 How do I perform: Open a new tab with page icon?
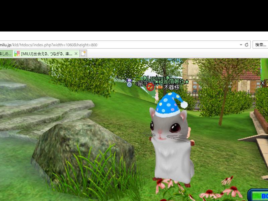[x=83, y=54]
